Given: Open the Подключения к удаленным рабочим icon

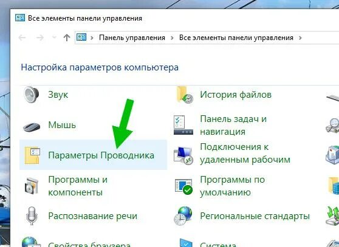Looking at the screenshot, I should coord(183,155).
